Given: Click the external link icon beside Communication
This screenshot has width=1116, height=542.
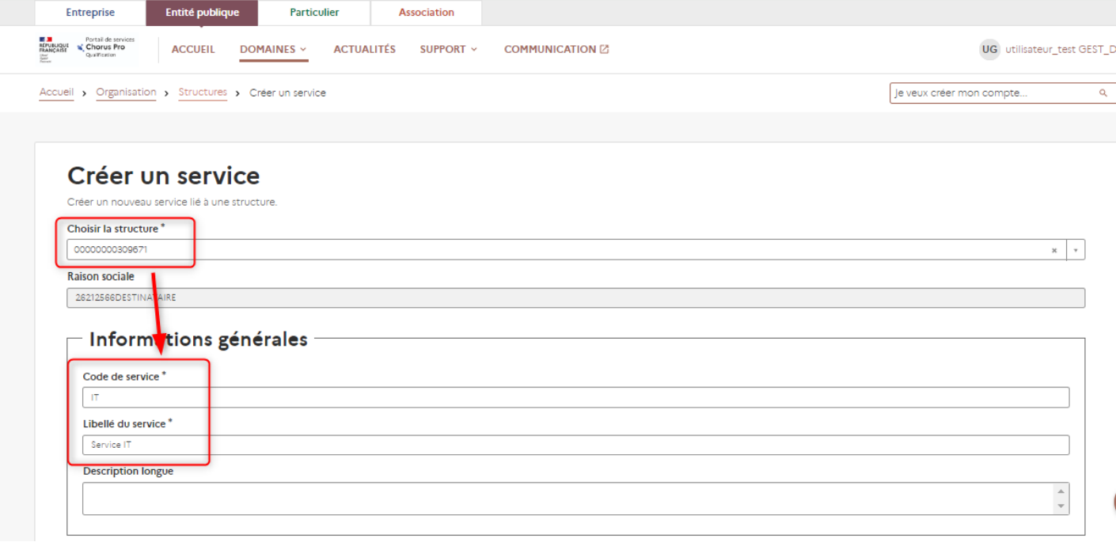Looking at the screenshot, I should [x=605, y=49].
